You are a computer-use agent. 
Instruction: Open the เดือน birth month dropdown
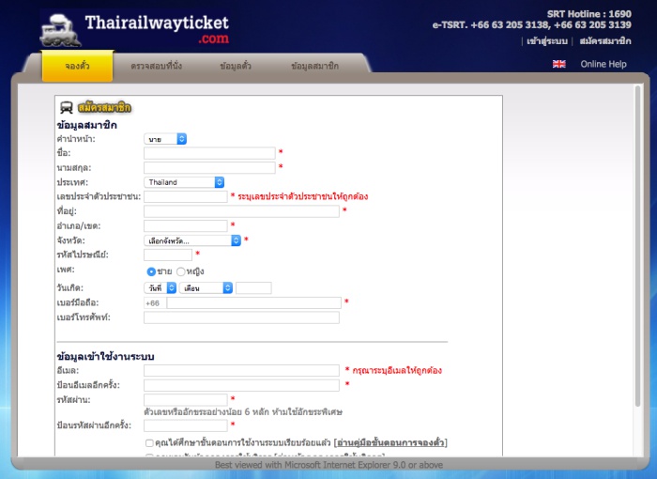point(206,287)
